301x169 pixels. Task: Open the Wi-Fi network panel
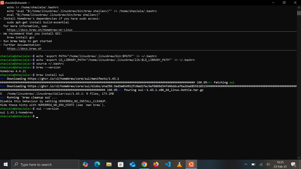click(x=261, y=164)
